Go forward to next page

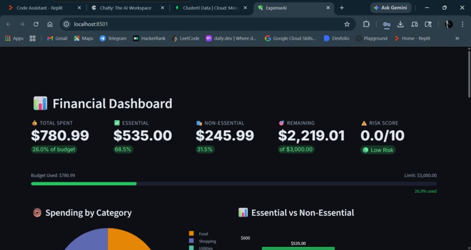(x=22, y=24)
